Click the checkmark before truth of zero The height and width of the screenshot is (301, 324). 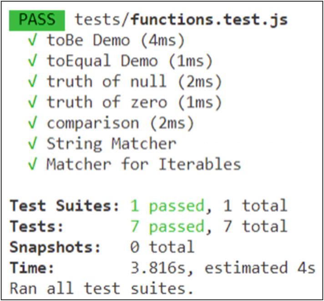coord(32,102)
